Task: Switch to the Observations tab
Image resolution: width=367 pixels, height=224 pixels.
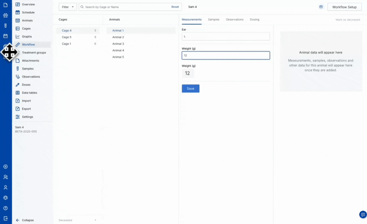Action: click(x=234, y=20)
